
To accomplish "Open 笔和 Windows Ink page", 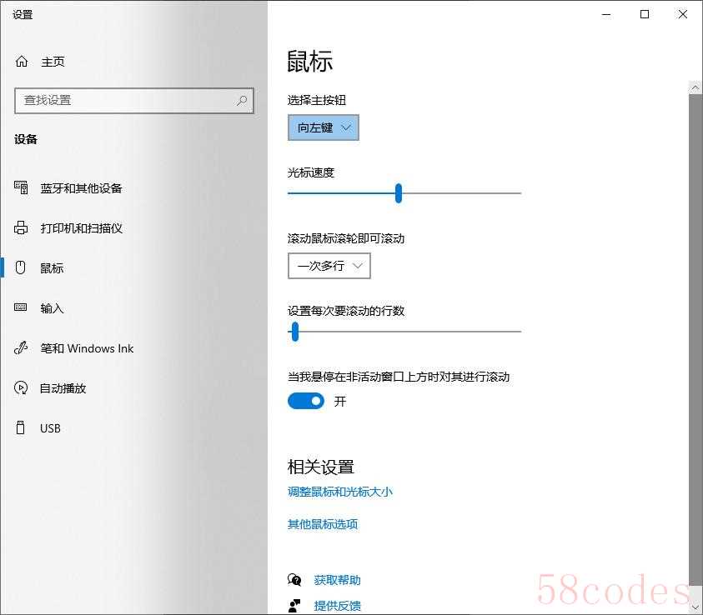I will click(x=87, y=348).
